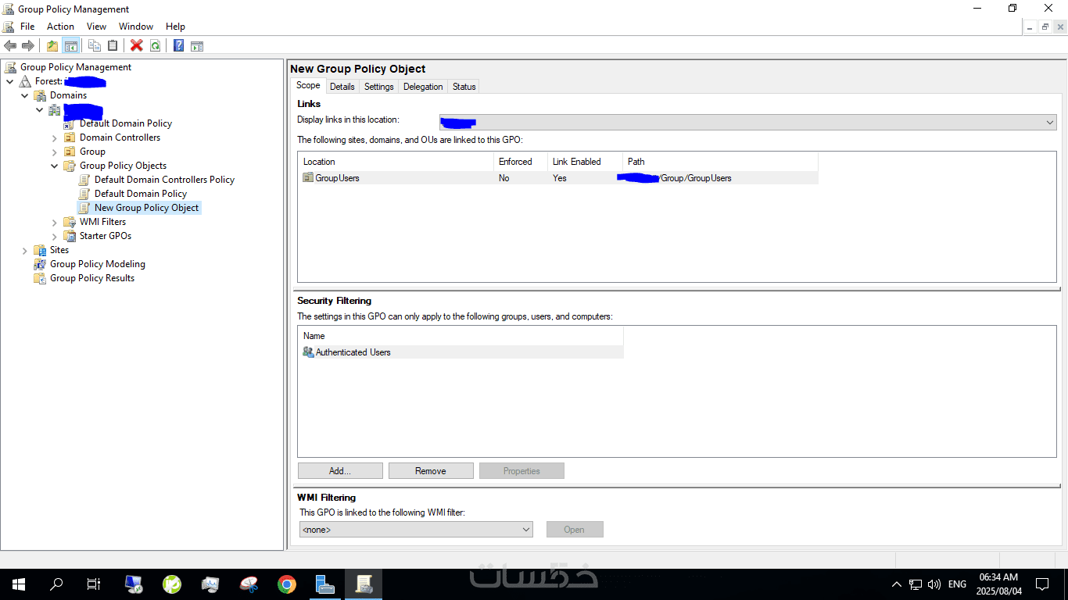Open Task View on the taskbar

coord(94,584)
